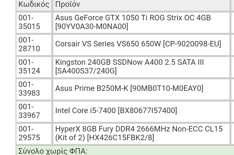
Task: Select part number 90MB0T10-M0EAY0
Action: pos(167,88)
